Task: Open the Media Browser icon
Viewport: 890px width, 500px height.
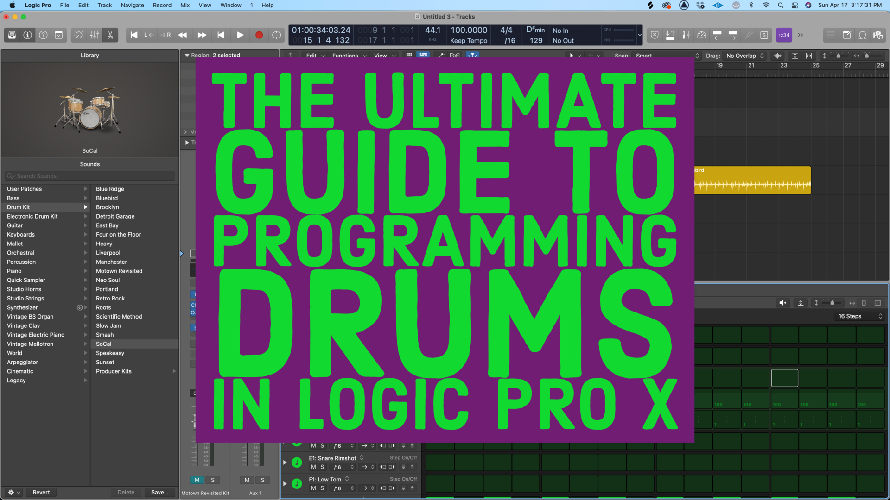Action: pos(878,35)
